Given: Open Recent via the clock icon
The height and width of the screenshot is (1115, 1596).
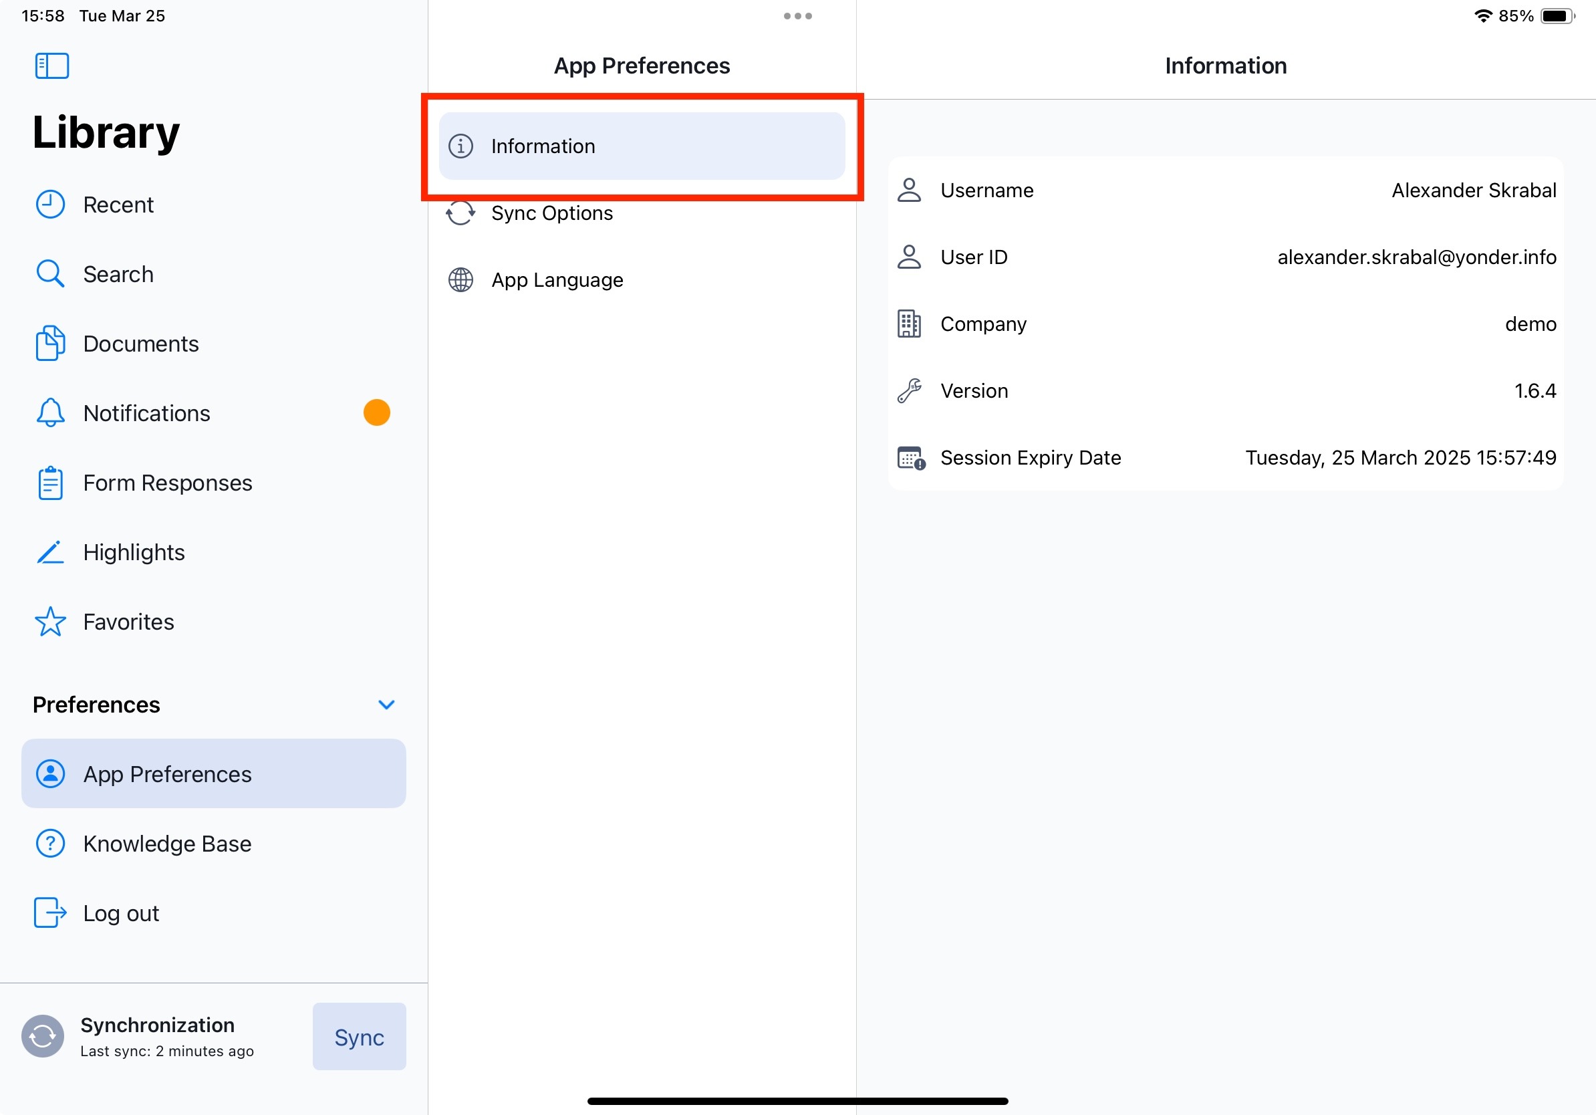Looking at the screenshot, I should pos(50,205).
